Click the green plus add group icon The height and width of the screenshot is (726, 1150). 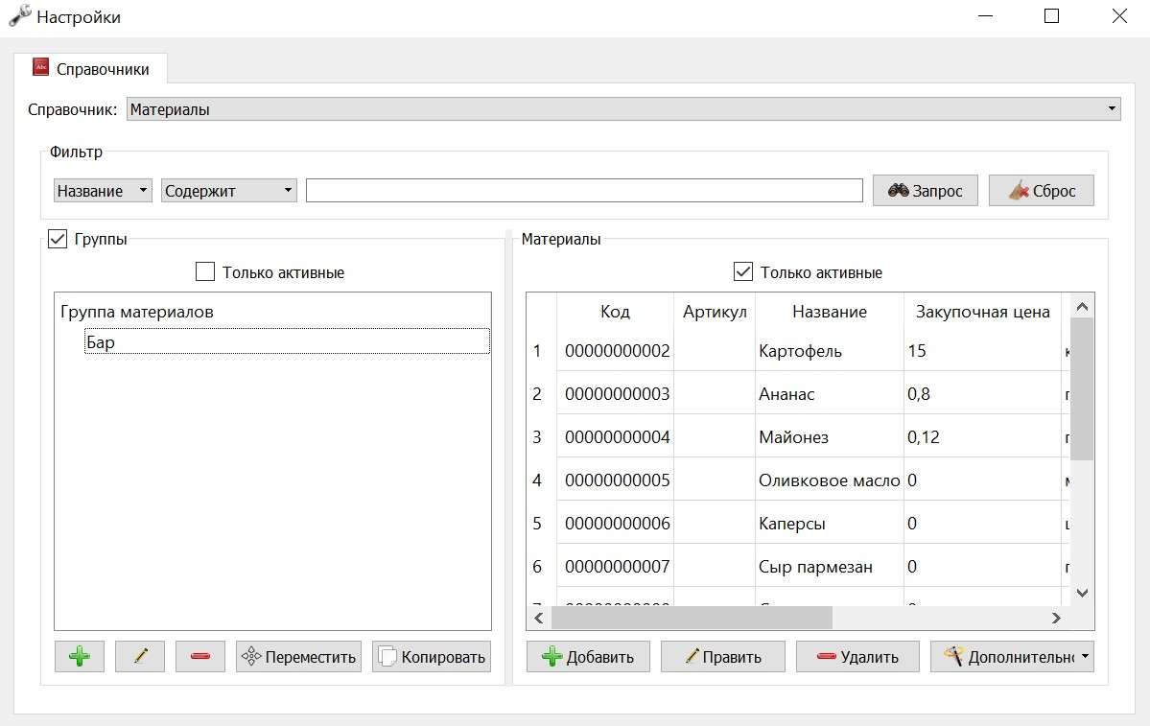coord(80,656)
